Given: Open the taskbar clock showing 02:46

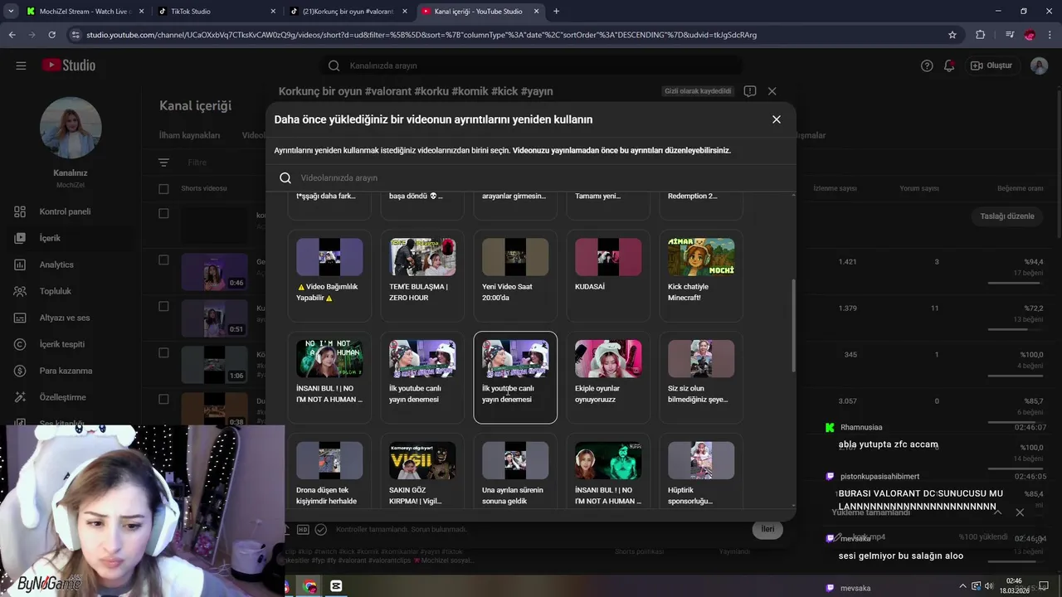Looking at the screenshot, I should click(1014, 586).
